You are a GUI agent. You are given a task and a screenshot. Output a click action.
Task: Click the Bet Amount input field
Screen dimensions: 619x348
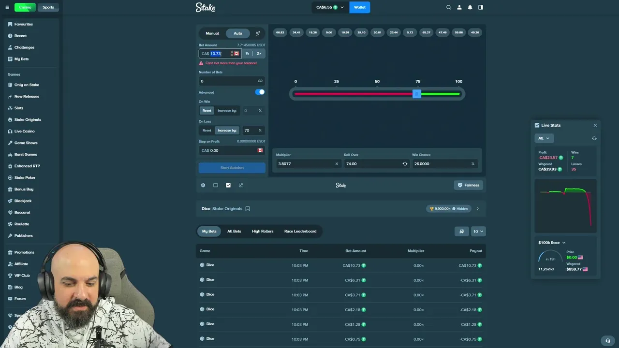pyautogui.click(x=220, y=54)
